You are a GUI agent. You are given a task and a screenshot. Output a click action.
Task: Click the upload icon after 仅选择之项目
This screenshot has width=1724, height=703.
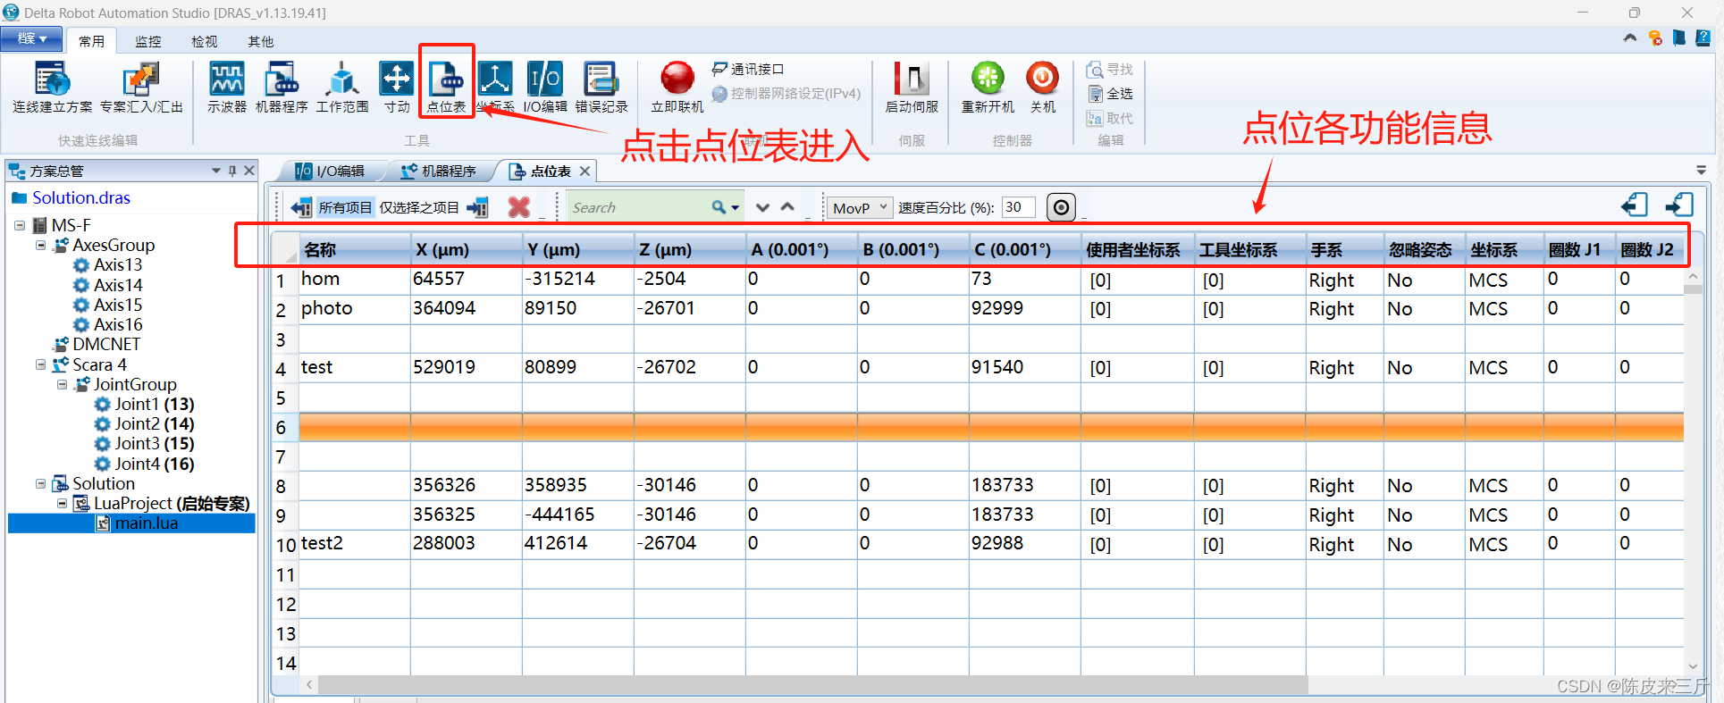(x=478, y=208)
